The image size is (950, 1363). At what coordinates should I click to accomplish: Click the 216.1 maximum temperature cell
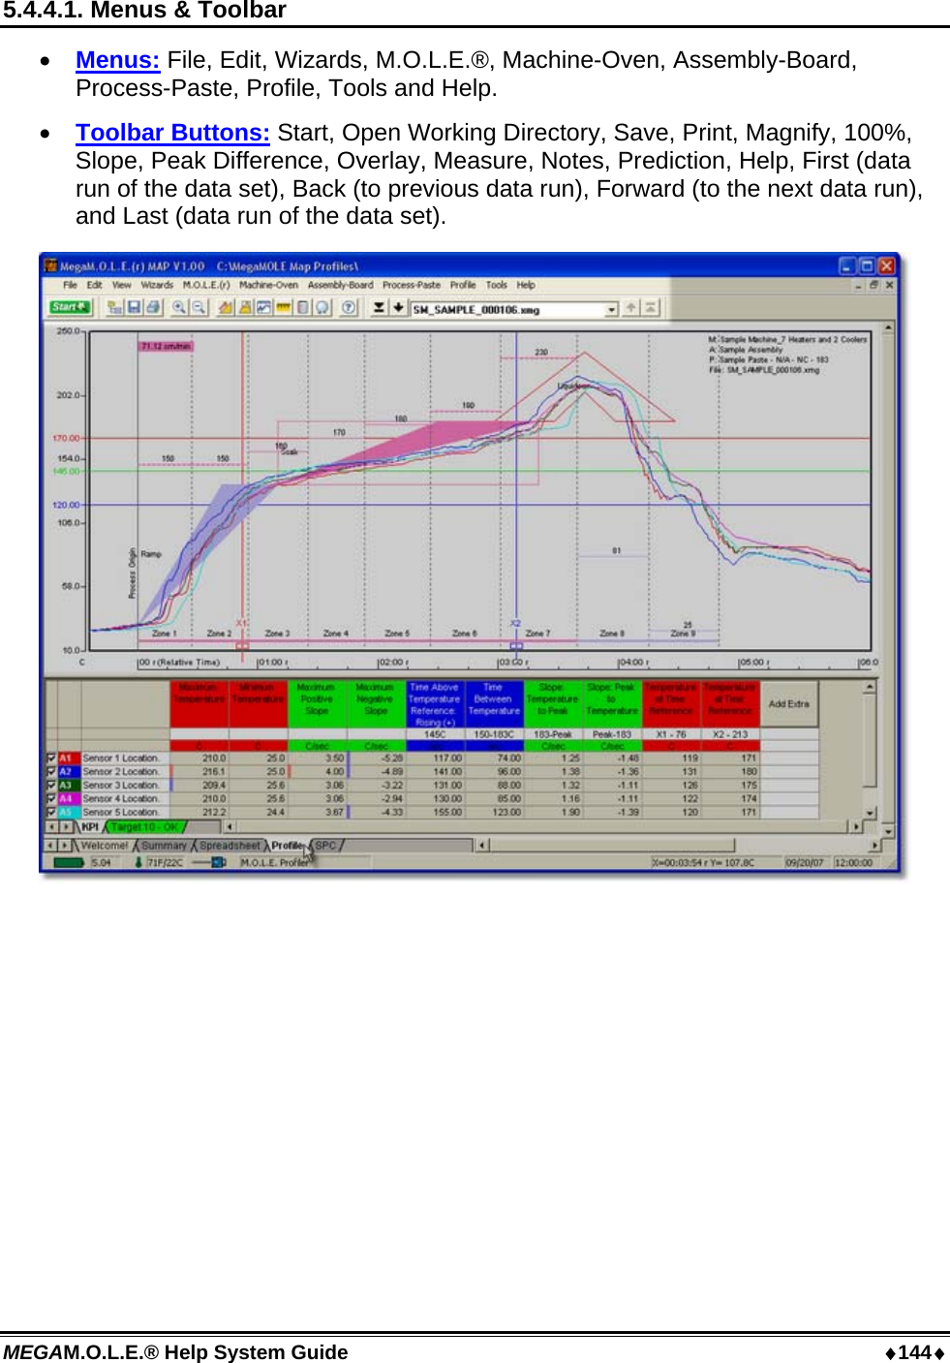(199, 771)
